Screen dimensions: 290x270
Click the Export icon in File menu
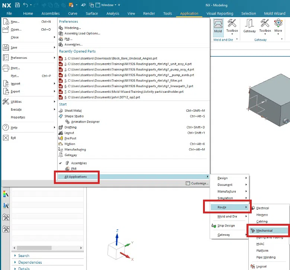pyautogui.click(x=6, y=91)
